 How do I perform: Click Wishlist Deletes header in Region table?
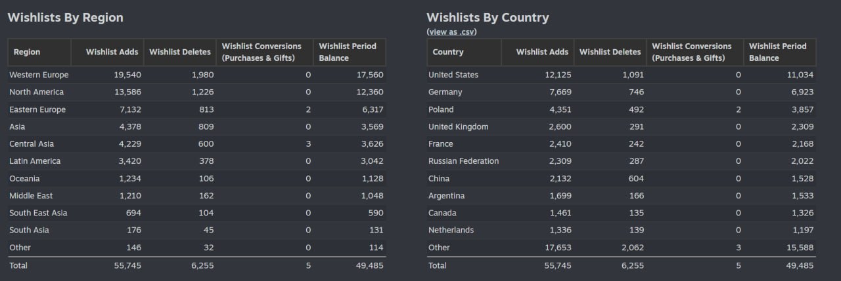coord(180,52)
